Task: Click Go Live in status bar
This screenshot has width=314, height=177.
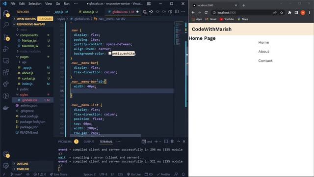Action: (x=134, y=174)
